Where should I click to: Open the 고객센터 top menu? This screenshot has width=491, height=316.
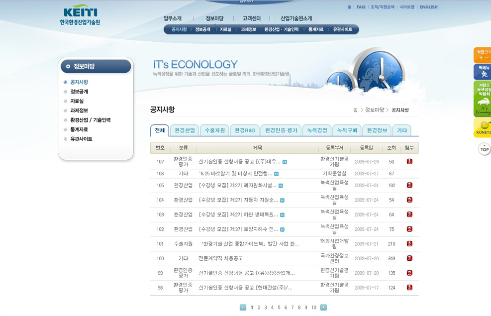tap(251, 18)
